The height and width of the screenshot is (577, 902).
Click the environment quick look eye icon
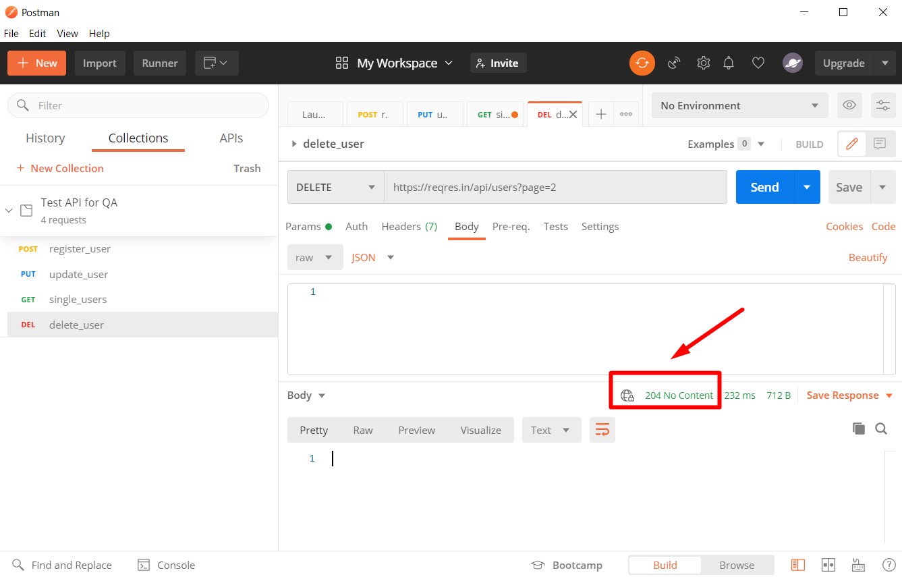point(849,105)
